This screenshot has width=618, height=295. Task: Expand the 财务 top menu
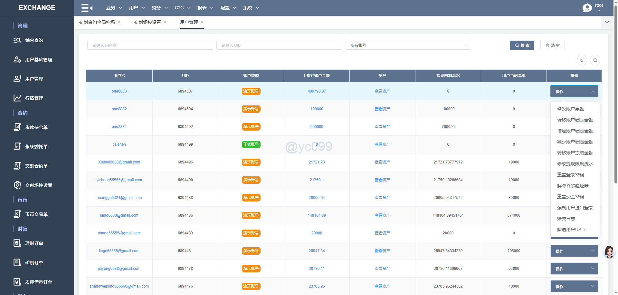[160, 8]
